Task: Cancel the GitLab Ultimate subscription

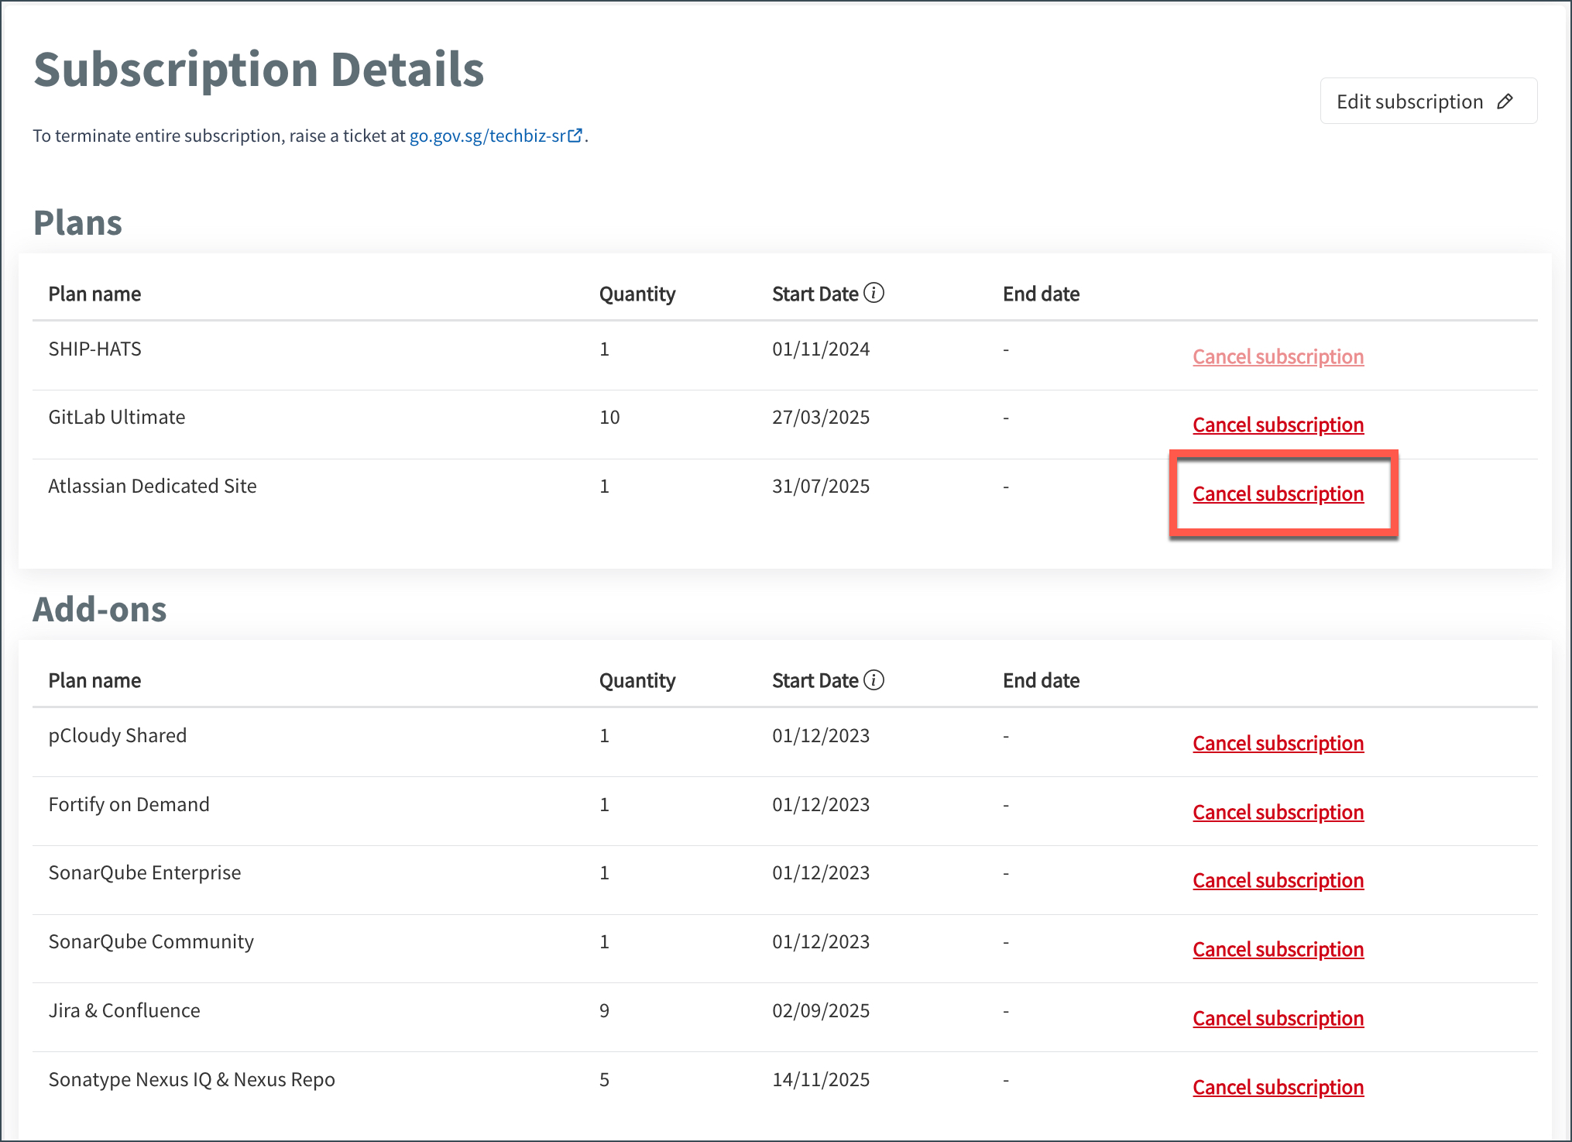Action: pyautogui.click(x=1278, y=425)
